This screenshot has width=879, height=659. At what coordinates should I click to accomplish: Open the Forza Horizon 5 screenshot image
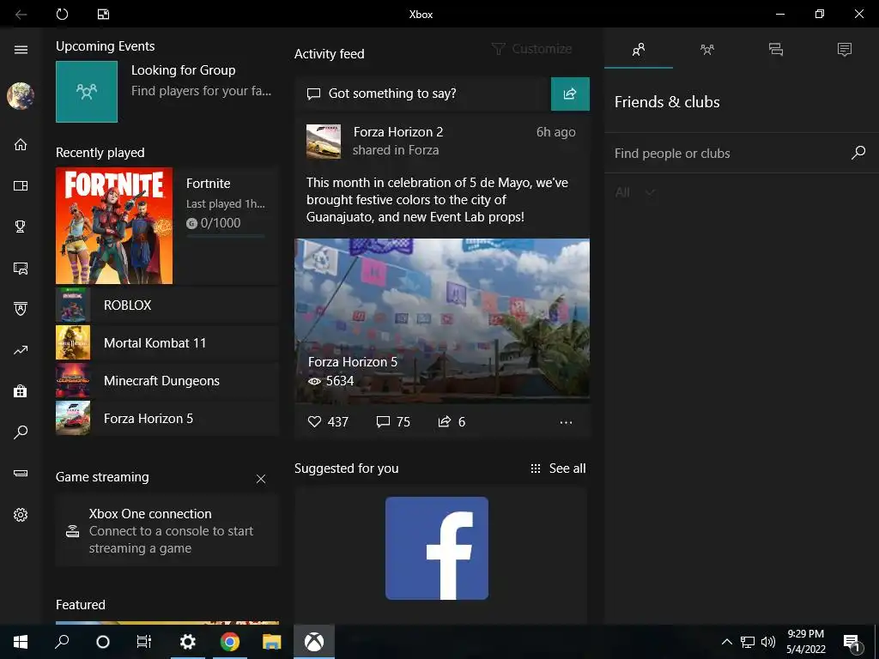[442, 321]
